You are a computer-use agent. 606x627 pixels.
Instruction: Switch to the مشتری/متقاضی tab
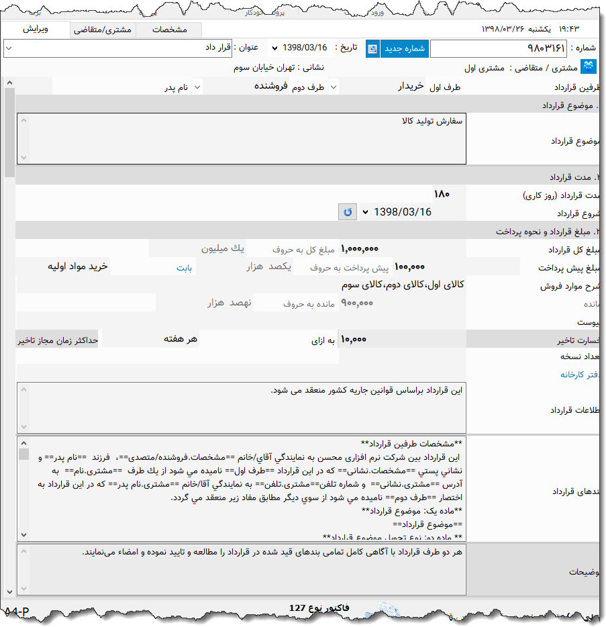102,30
